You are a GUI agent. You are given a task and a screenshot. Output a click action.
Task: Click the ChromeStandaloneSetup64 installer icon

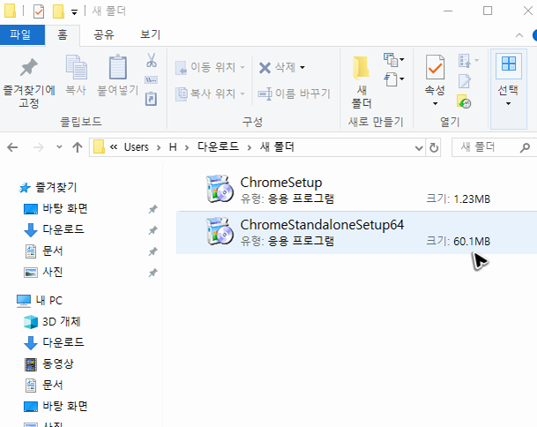[x=220, y=231]
